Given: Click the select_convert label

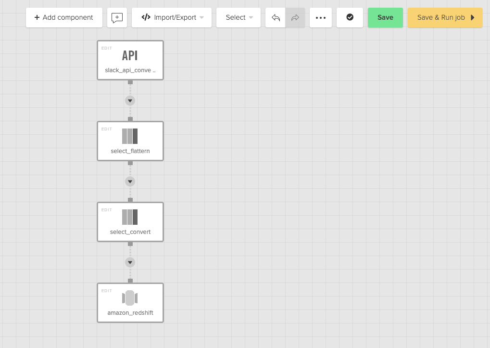Looking at the screenshot, I should pos(130,232).
